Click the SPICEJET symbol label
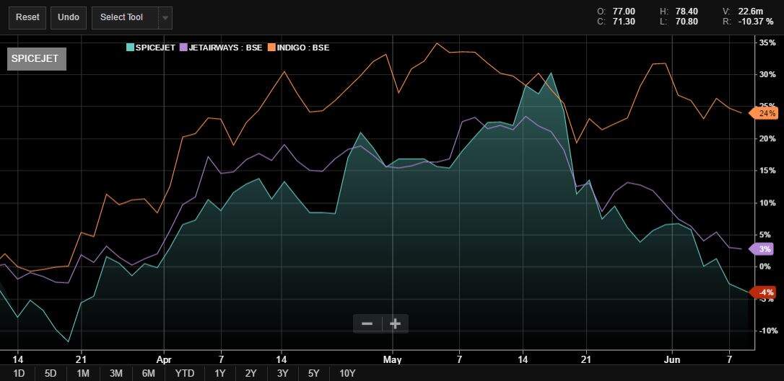The width and height of the screenshot is (784, 381). coord(37,58)
